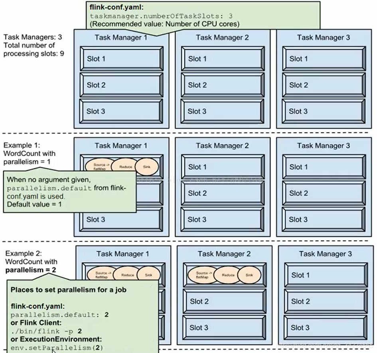Click './bin/flink -p 2' command text

(x=46, y=331)
